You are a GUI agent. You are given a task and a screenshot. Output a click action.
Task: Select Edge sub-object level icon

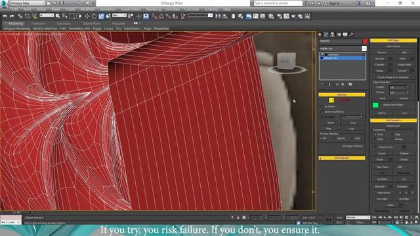coord(331,100)
